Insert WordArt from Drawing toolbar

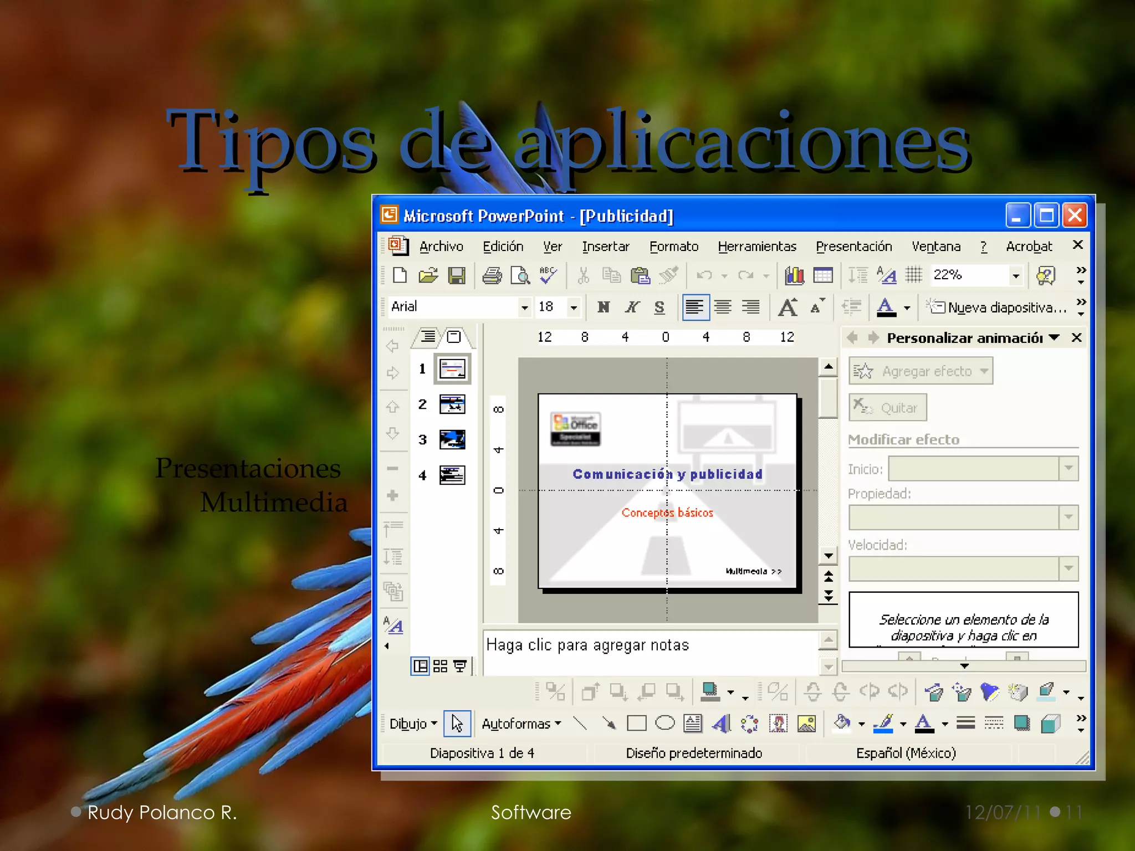click(x=721, y=723)
